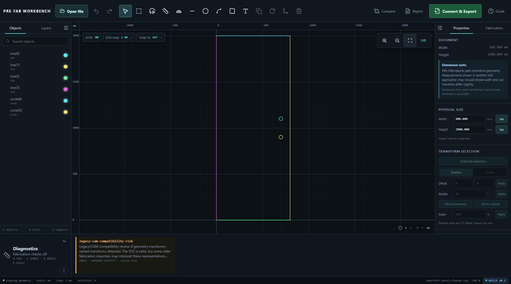The width and height of the screenshot is (511, 284).
Task: Collapse the left Objects panel
Action: tap(66, 28)
